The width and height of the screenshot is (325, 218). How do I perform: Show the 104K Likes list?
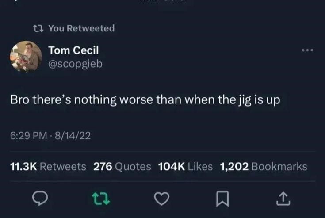(x=186, y=166)
